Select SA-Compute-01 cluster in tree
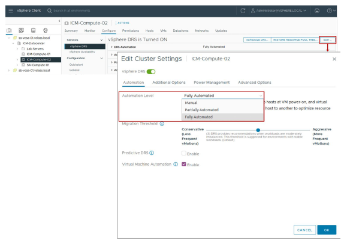 tap(38, 65)
